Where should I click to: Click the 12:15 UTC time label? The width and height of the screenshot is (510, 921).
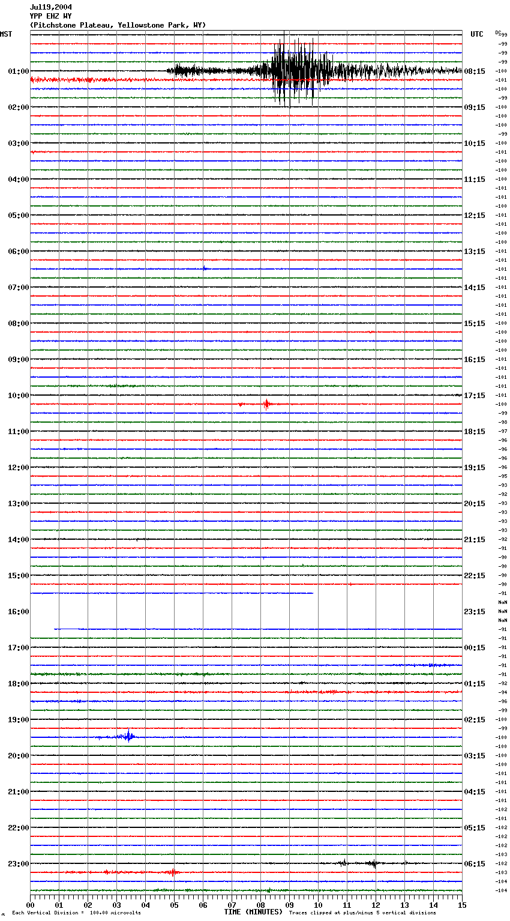475,216
